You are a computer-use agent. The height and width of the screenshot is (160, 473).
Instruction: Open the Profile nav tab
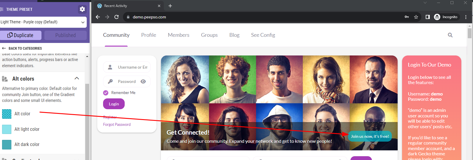[149, 35]
